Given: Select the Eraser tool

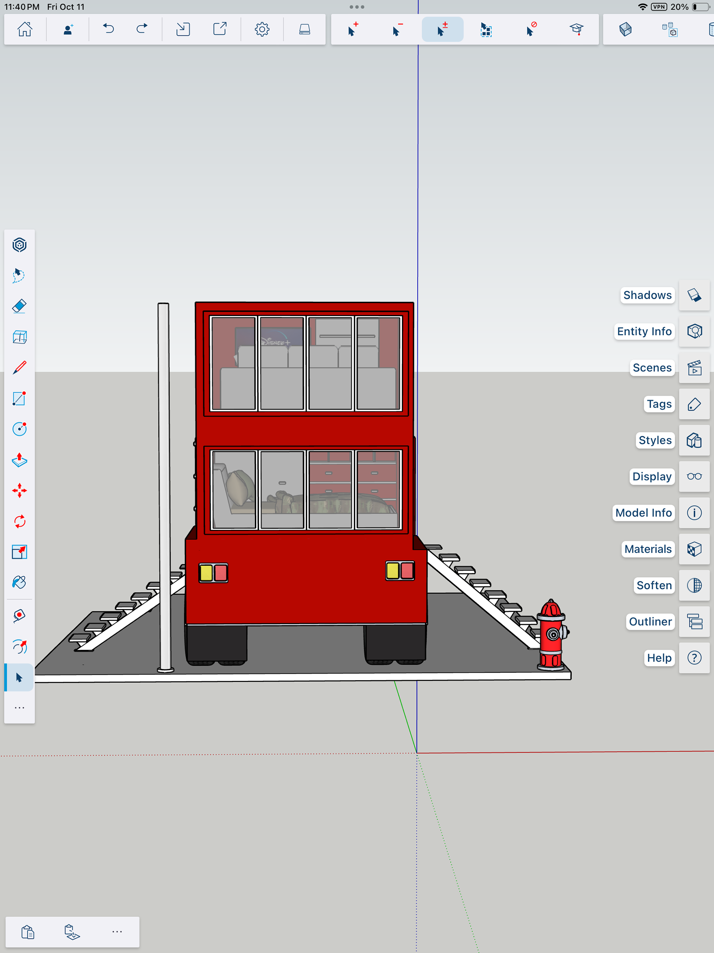Looking at the screenshot, I should [19, 306].
